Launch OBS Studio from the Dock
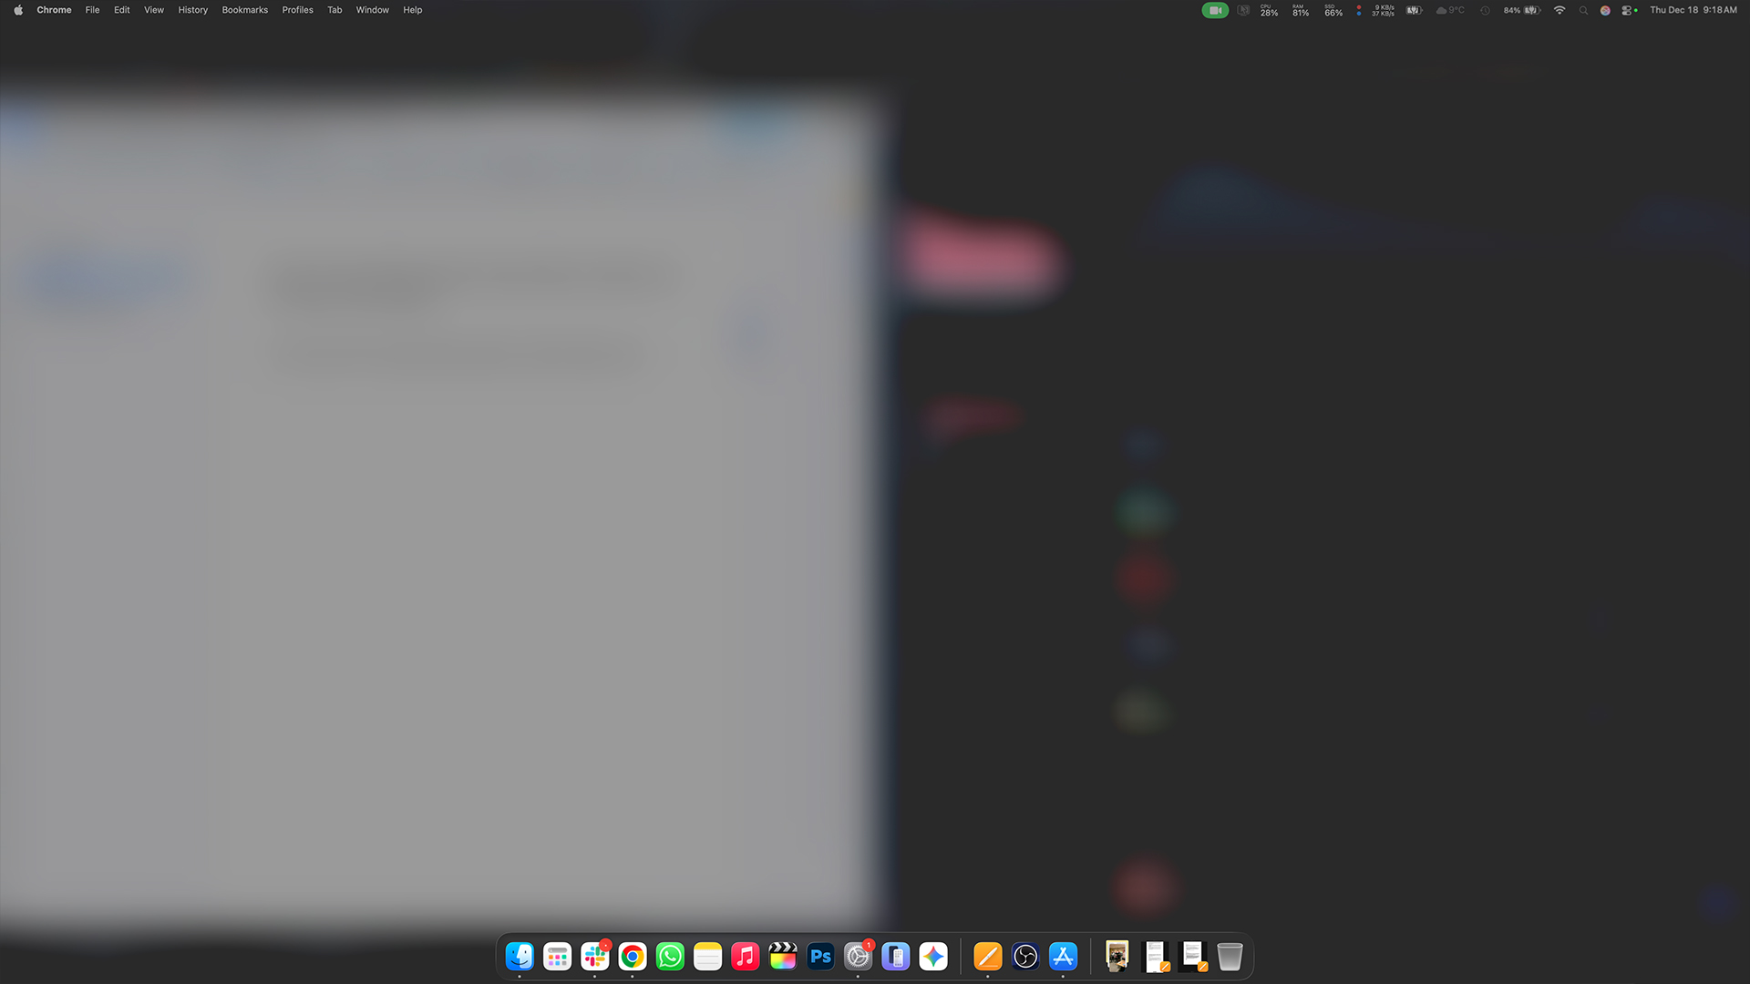 pyautogui.click(x=1024, y=956)
